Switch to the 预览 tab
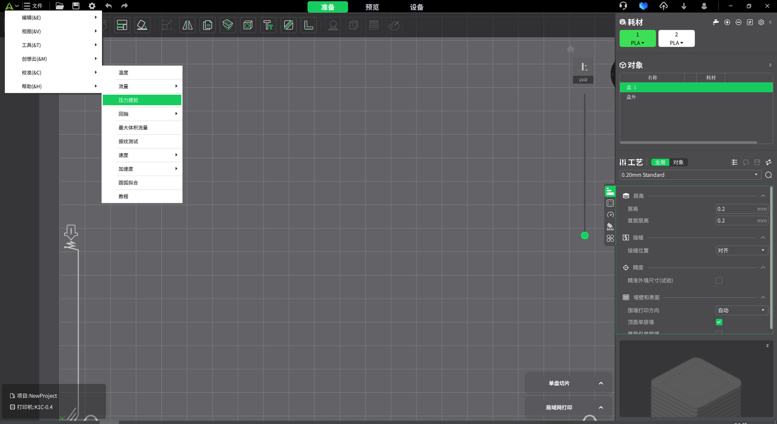 click(372, 7)
